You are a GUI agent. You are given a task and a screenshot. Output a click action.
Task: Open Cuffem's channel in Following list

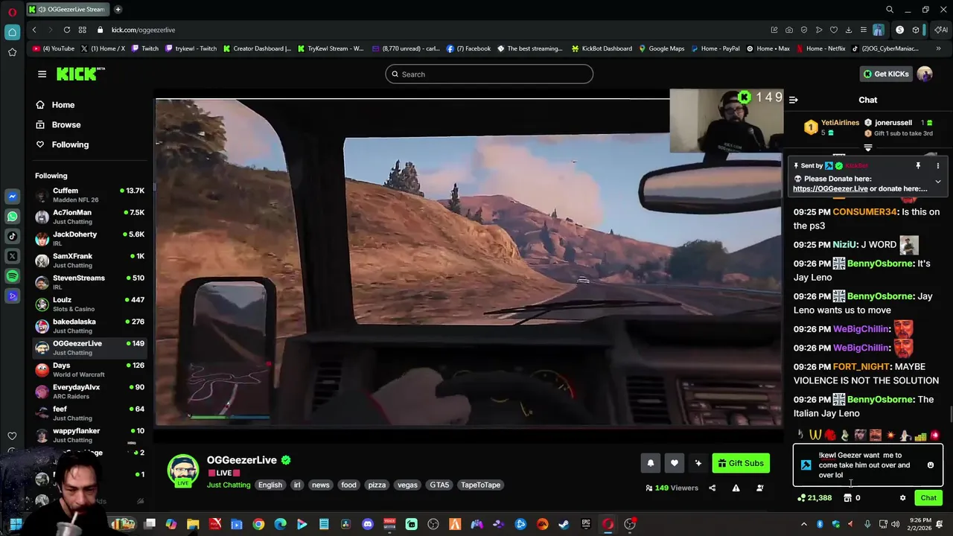(x=89, y=195)
